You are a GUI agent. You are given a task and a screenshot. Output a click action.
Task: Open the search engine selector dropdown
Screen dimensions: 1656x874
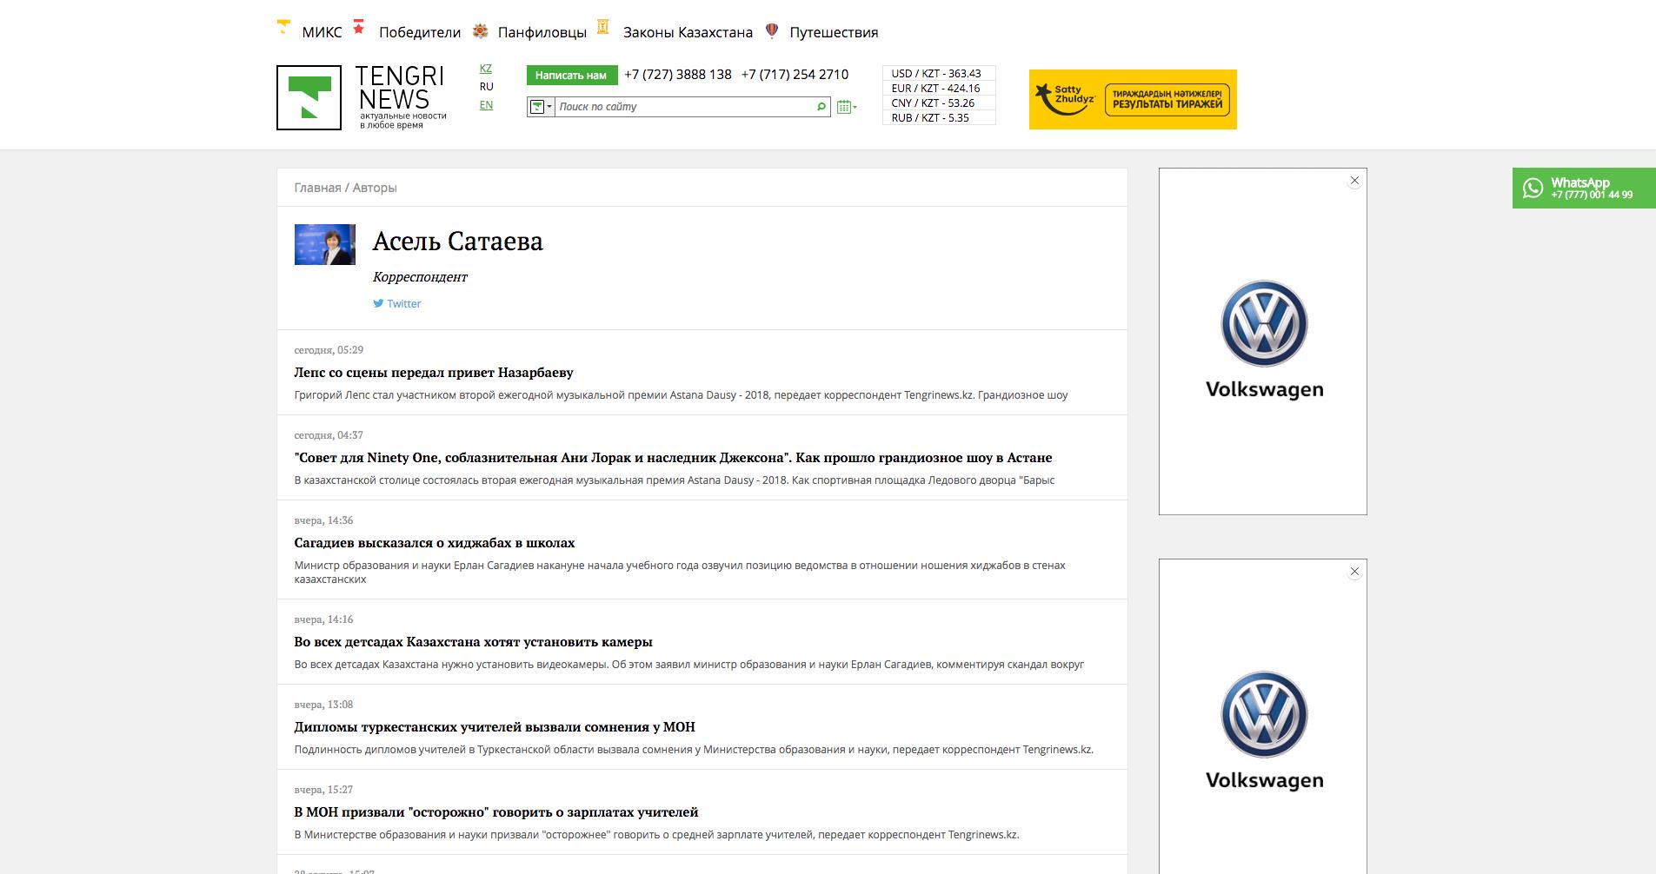click(x=541, y=107)
